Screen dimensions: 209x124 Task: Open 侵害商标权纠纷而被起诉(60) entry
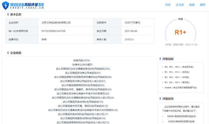pos(83,85)
